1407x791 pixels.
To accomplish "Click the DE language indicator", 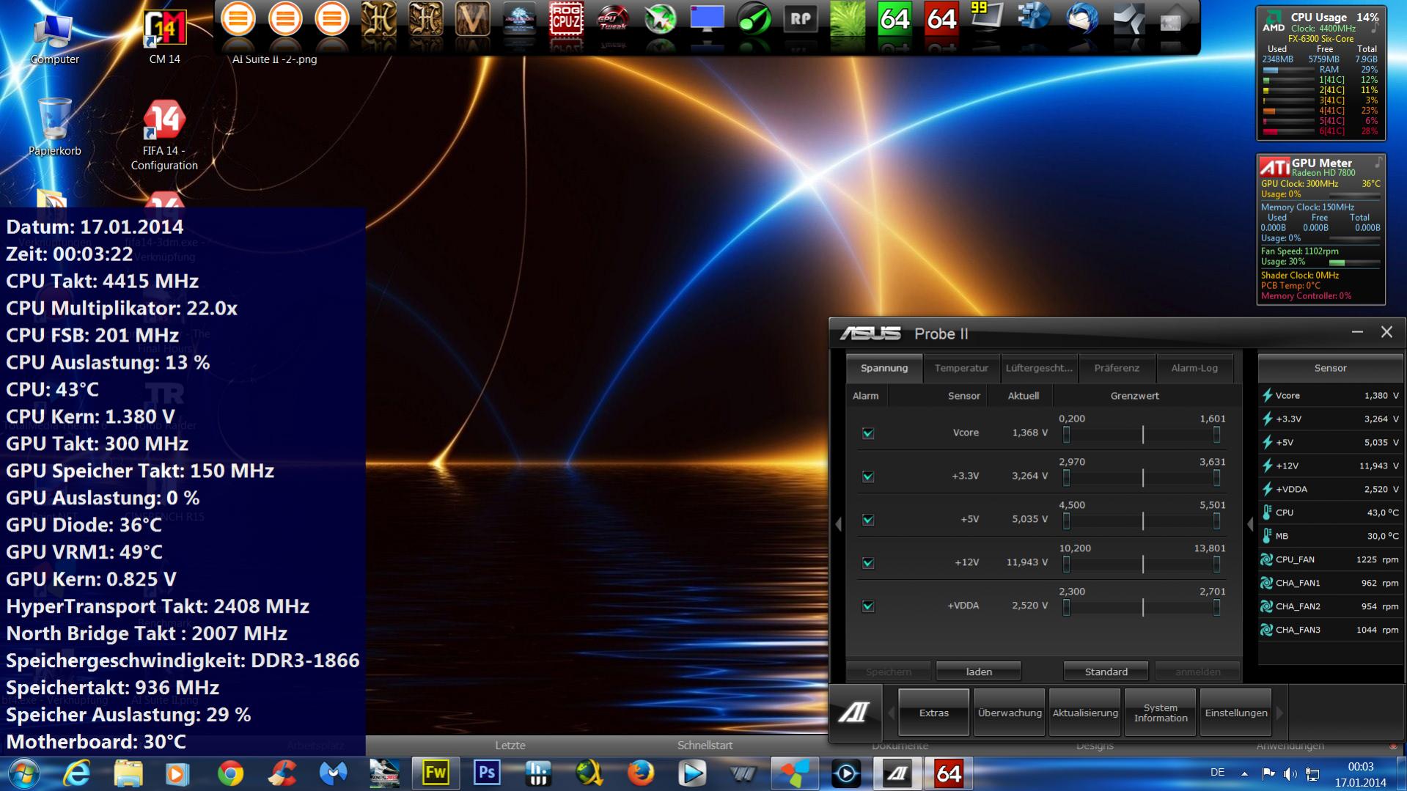I will (x=1217, y=773).
